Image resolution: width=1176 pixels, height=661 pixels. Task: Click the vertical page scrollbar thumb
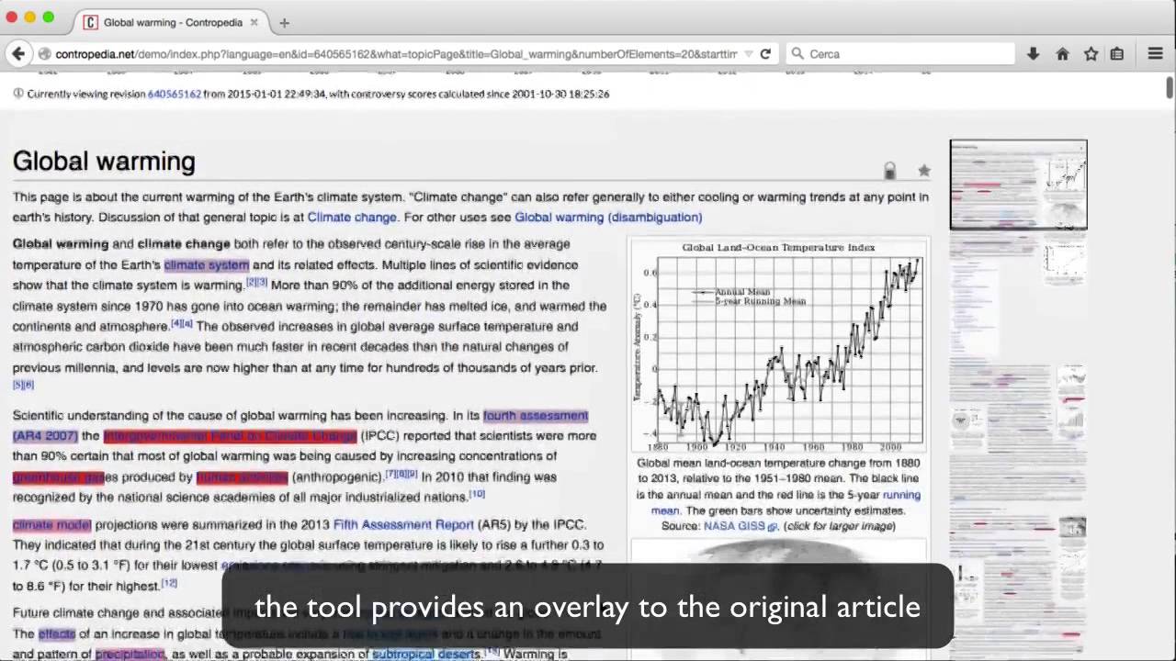click(1170, 87)
